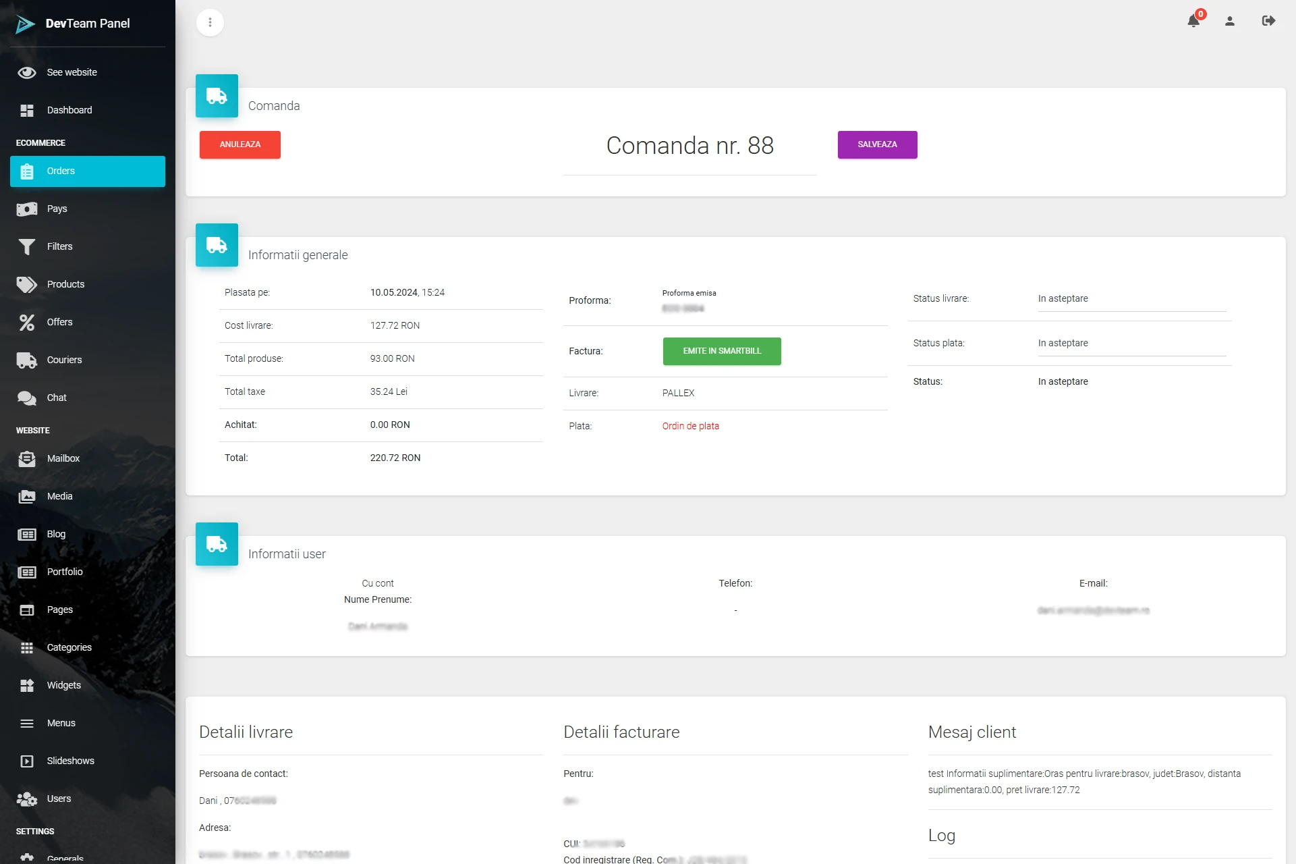Click the user profile icon

(1229, 21)
